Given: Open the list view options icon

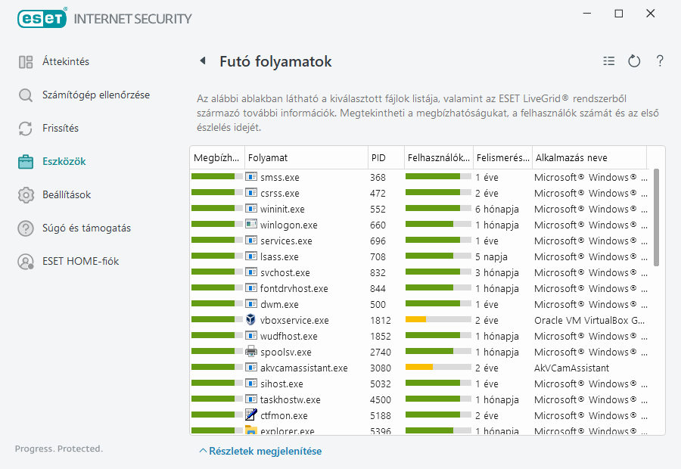Looking at the screenshot, I should point(609,61).
